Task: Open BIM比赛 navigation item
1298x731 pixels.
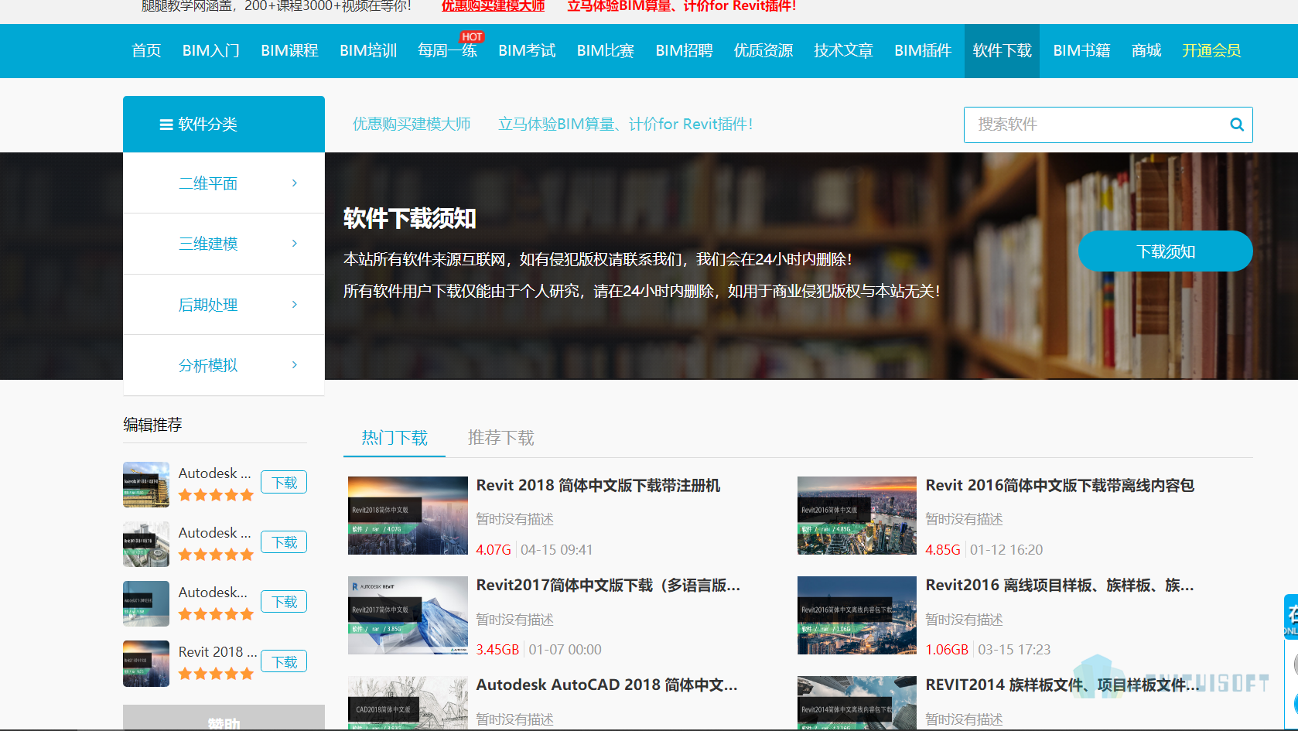Action: point(606,51)
